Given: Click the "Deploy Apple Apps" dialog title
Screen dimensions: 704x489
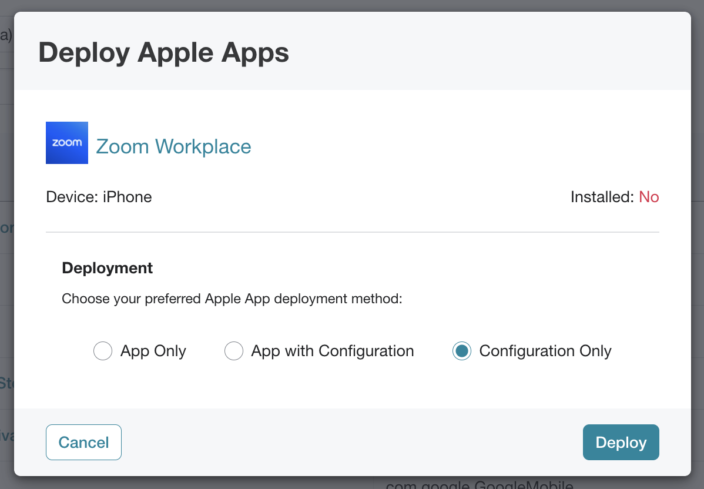Looking at the screenshot, I should (x=164, y=52).
